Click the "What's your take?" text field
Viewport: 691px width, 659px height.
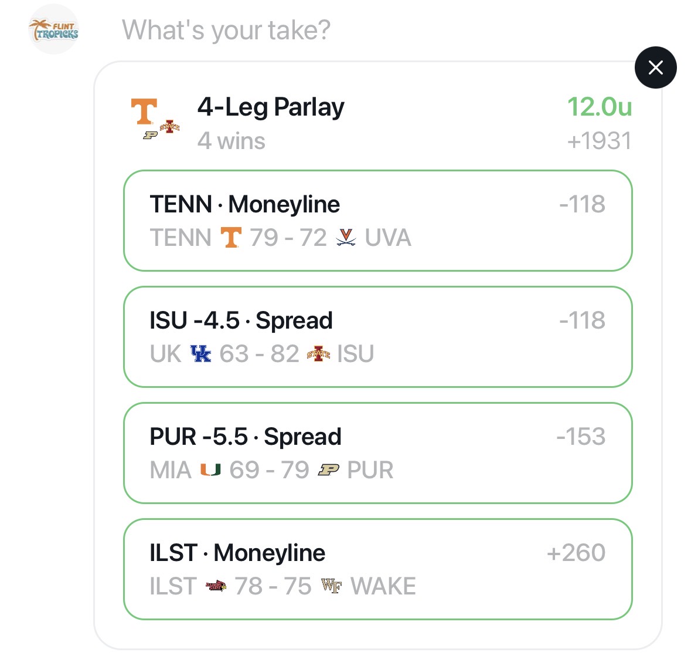[226, 30]
